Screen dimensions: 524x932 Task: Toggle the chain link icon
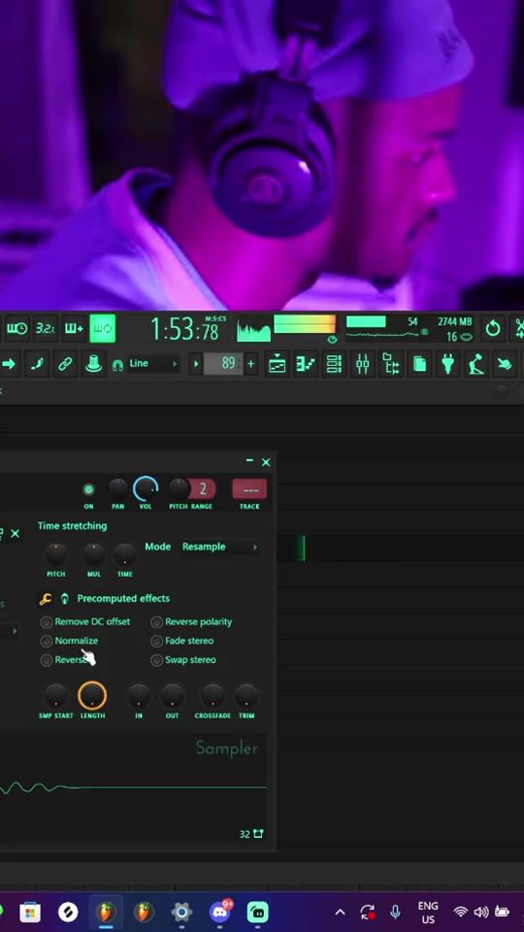[64, 364]
